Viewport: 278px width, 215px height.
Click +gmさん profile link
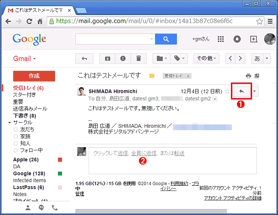coord(201,39)
